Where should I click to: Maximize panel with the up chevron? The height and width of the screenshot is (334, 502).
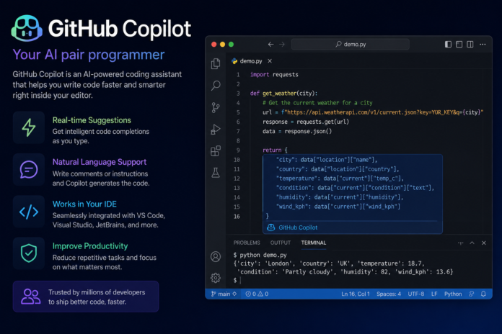click(472, 243)
